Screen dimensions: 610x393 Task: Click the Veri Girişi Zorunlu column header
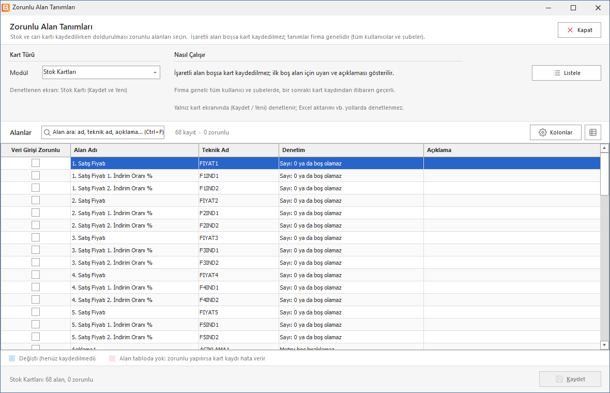[x=36, y=150]
